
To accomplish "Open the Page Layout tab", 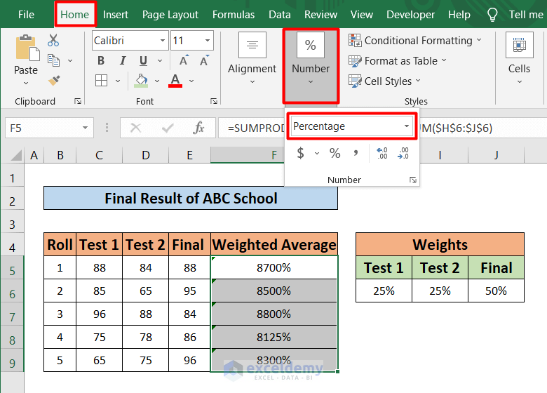I will [170, 15].
